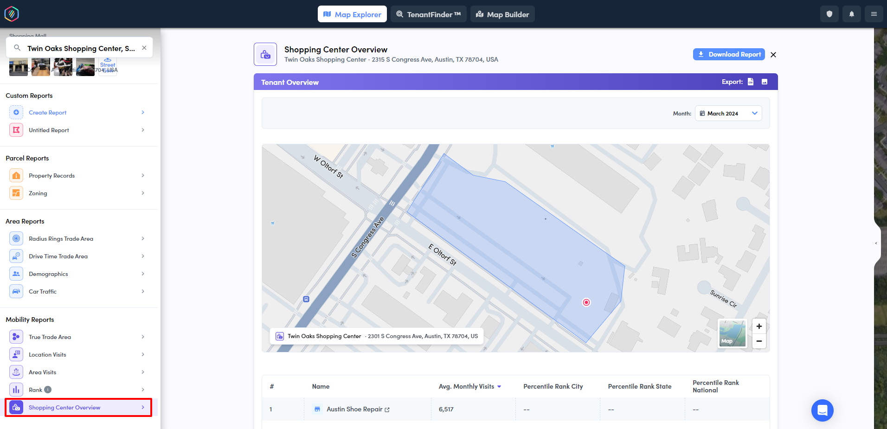Open notifications bell icon

click(852, 14)
